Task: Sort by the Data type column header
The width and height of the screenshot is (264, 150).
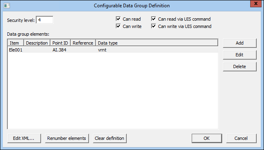Action: point(157,43)
